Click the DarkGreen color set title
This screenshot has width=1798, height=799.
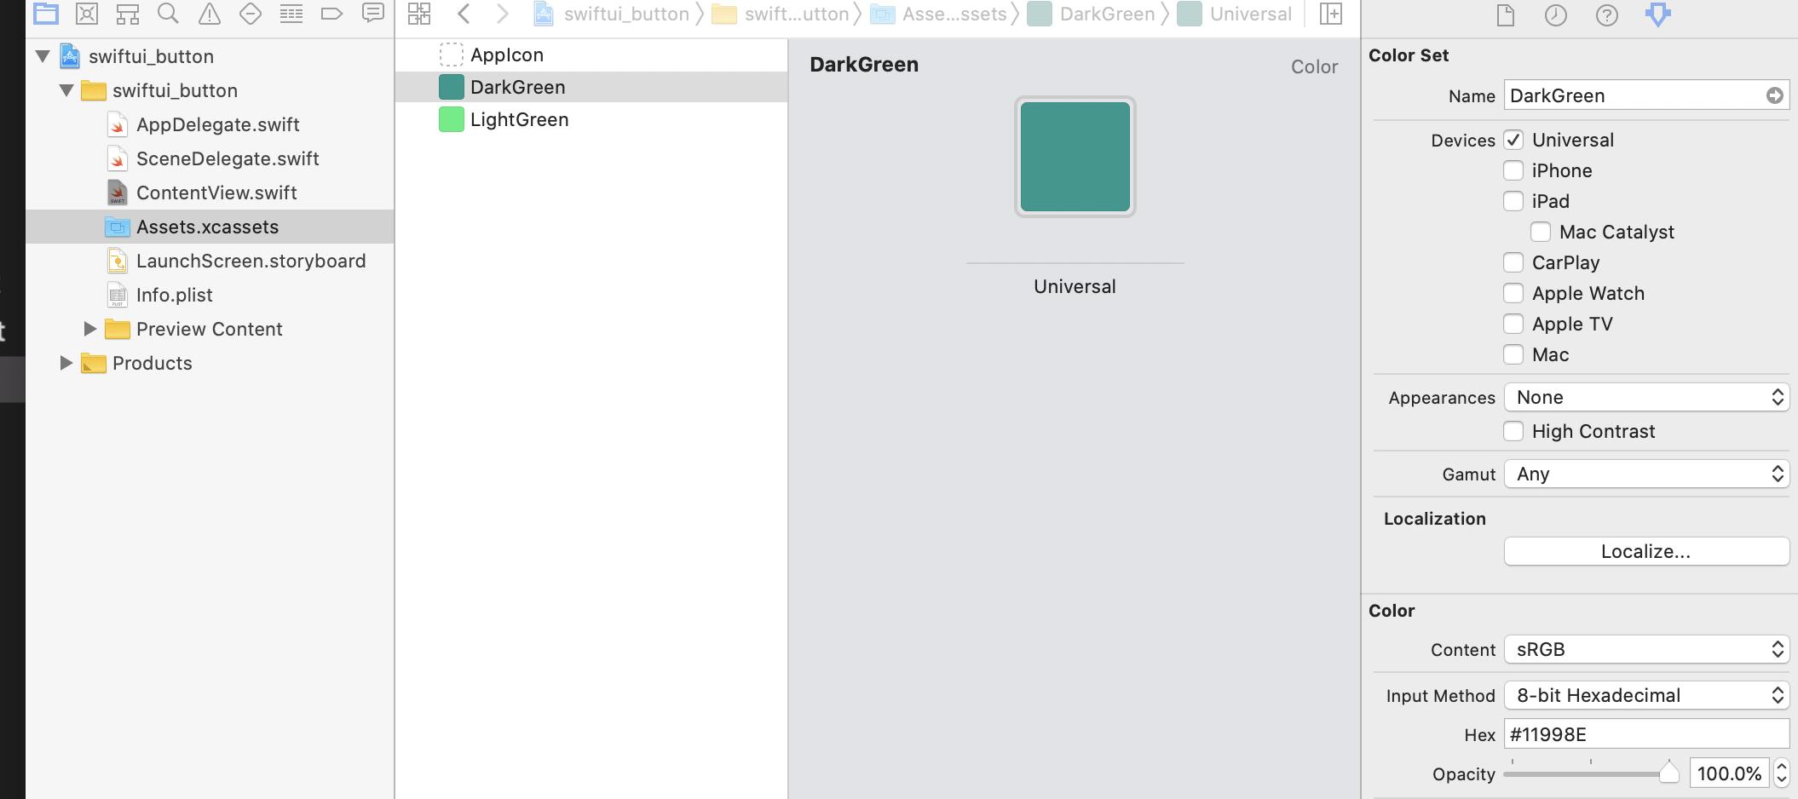[x=864, y=65]
